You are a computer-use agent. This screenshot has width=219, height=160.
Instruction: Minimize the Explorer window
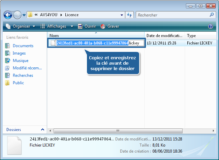coord(190,6)
